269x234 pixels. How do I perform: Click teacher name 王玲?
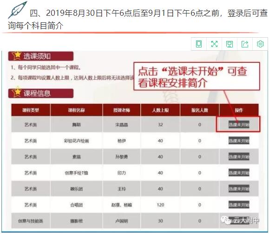[x=122, y=189]
